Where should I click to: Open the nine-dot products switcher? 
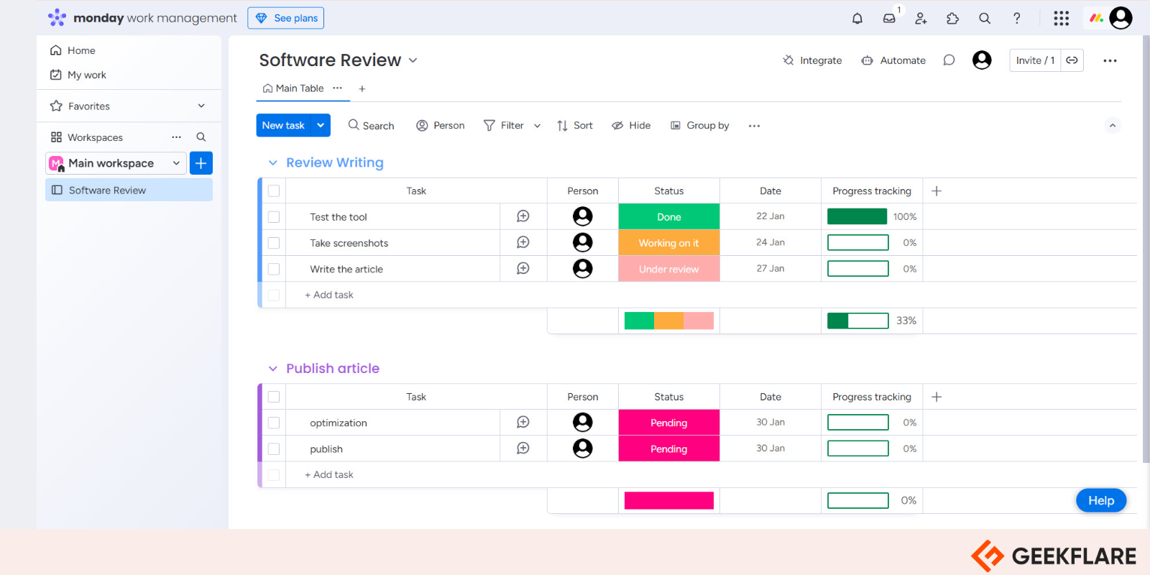coord(1062,19)
